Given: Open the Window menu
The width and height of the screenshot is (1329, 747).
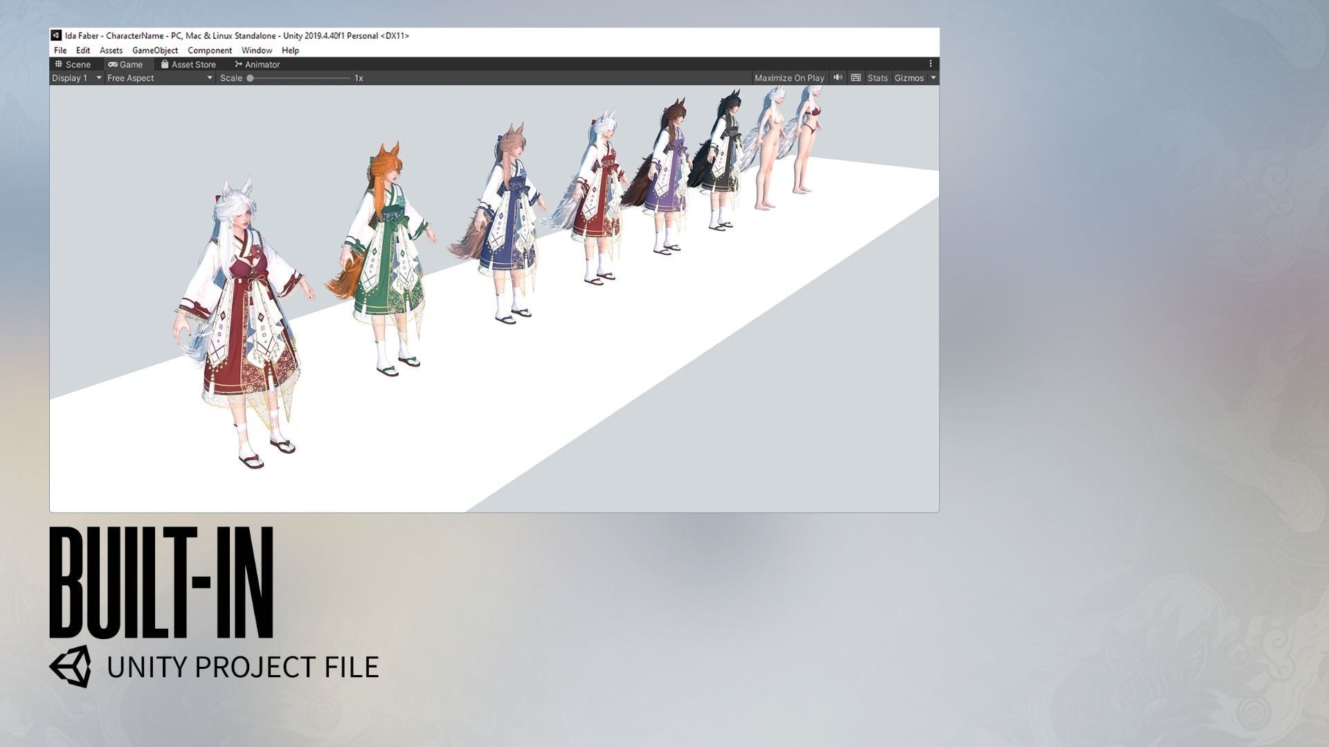Looking at the screenshot, I should pyautogui.click(x=257, y=50).
